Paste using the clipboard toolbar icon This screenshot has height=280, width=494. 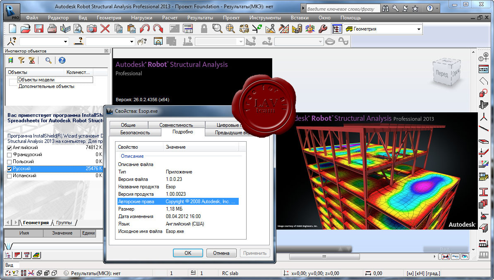pyautogui.click(x=132, y=29)
